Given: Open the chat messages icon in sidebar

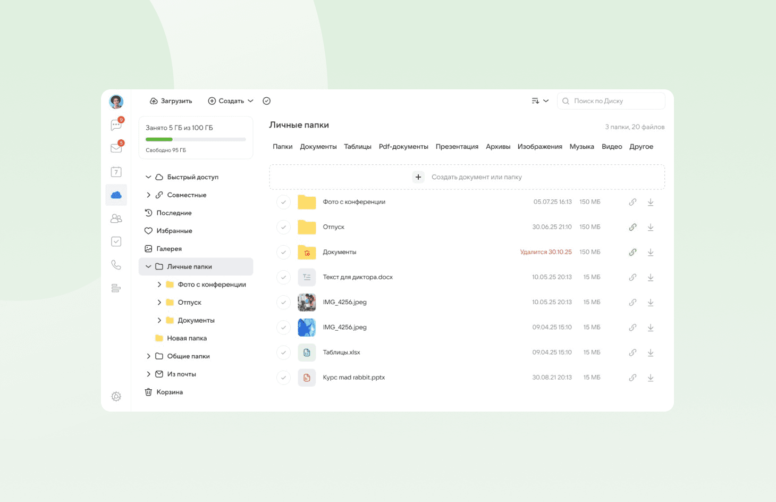Looking at the screenshot, I should point(116,125).
